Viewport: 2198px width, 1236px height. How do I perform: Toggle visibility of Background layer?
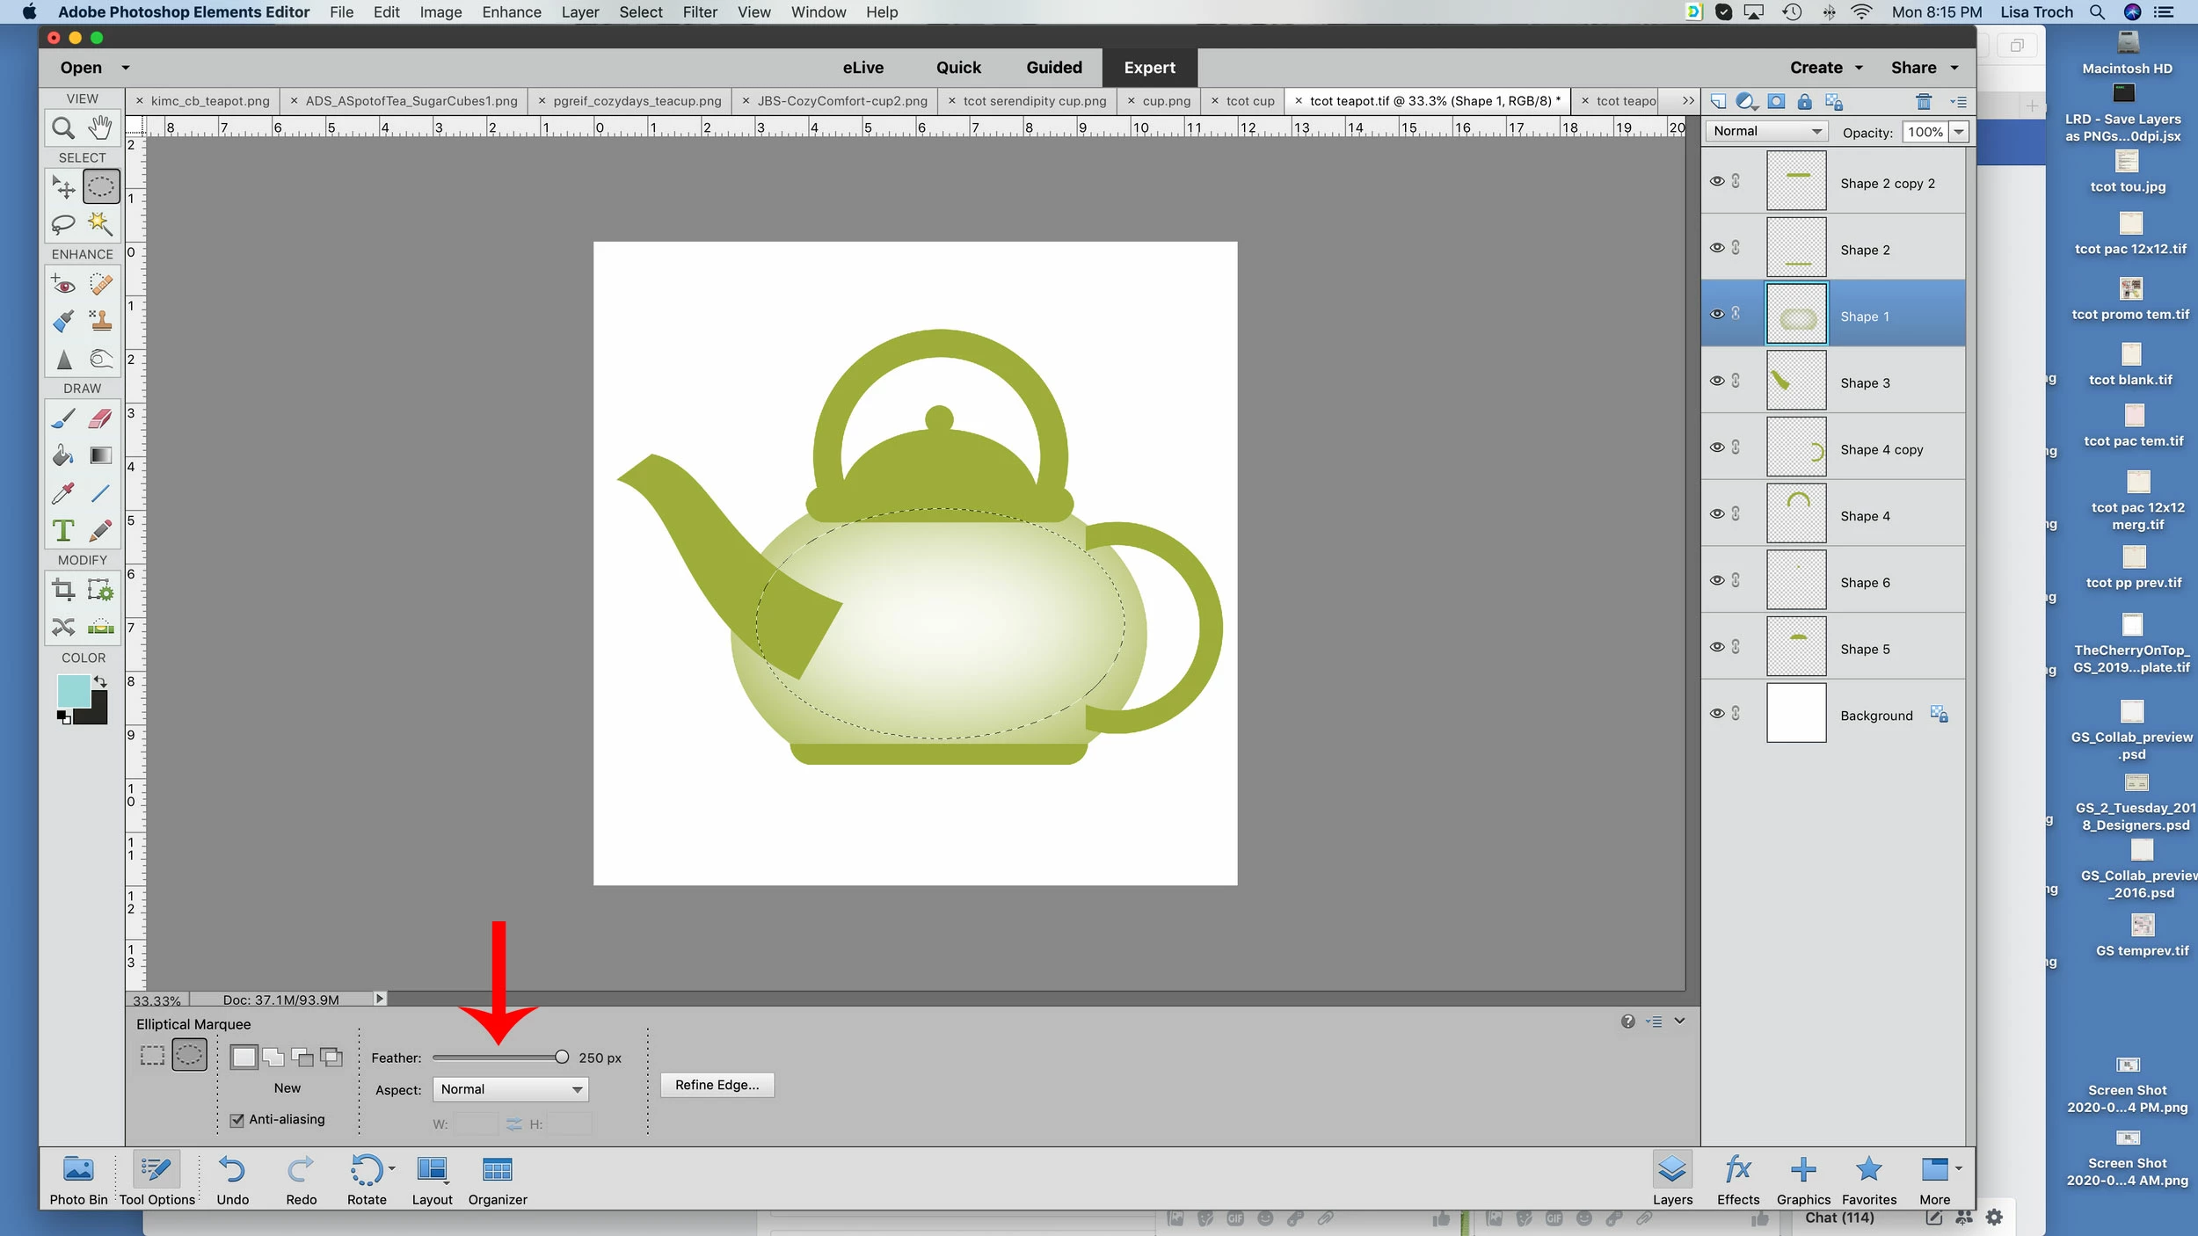[1716, 713]
